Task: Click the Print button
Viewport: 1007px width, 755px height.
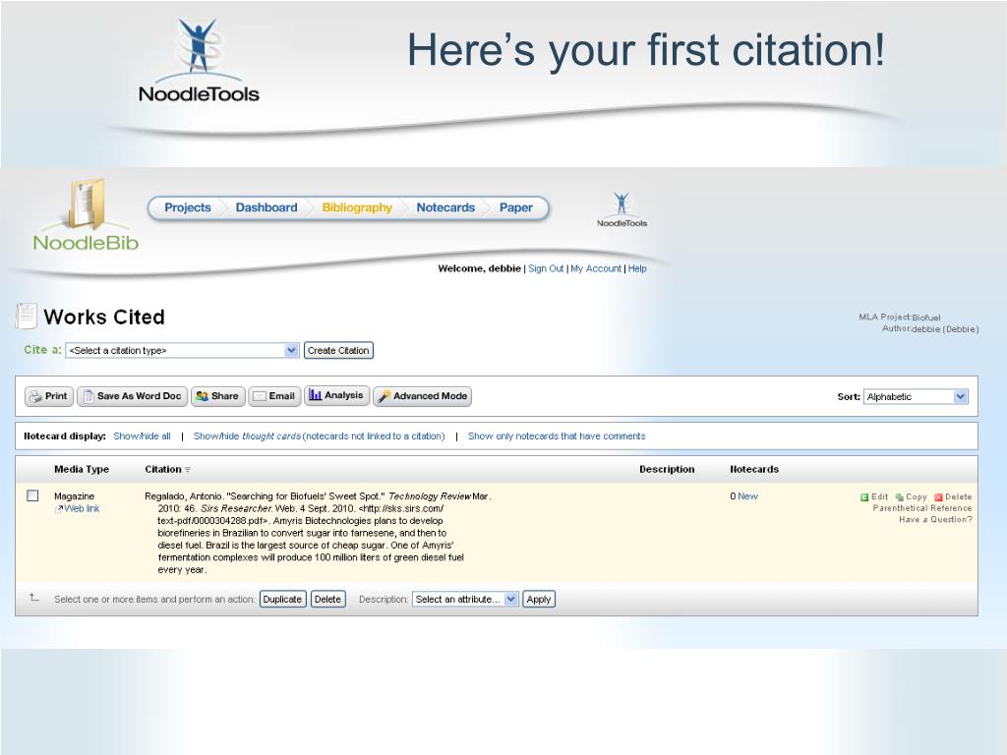Action: (49, 396)
